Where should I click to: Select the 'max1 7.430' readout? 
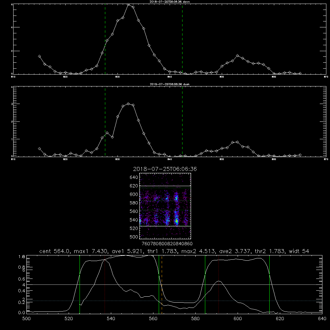91,251
